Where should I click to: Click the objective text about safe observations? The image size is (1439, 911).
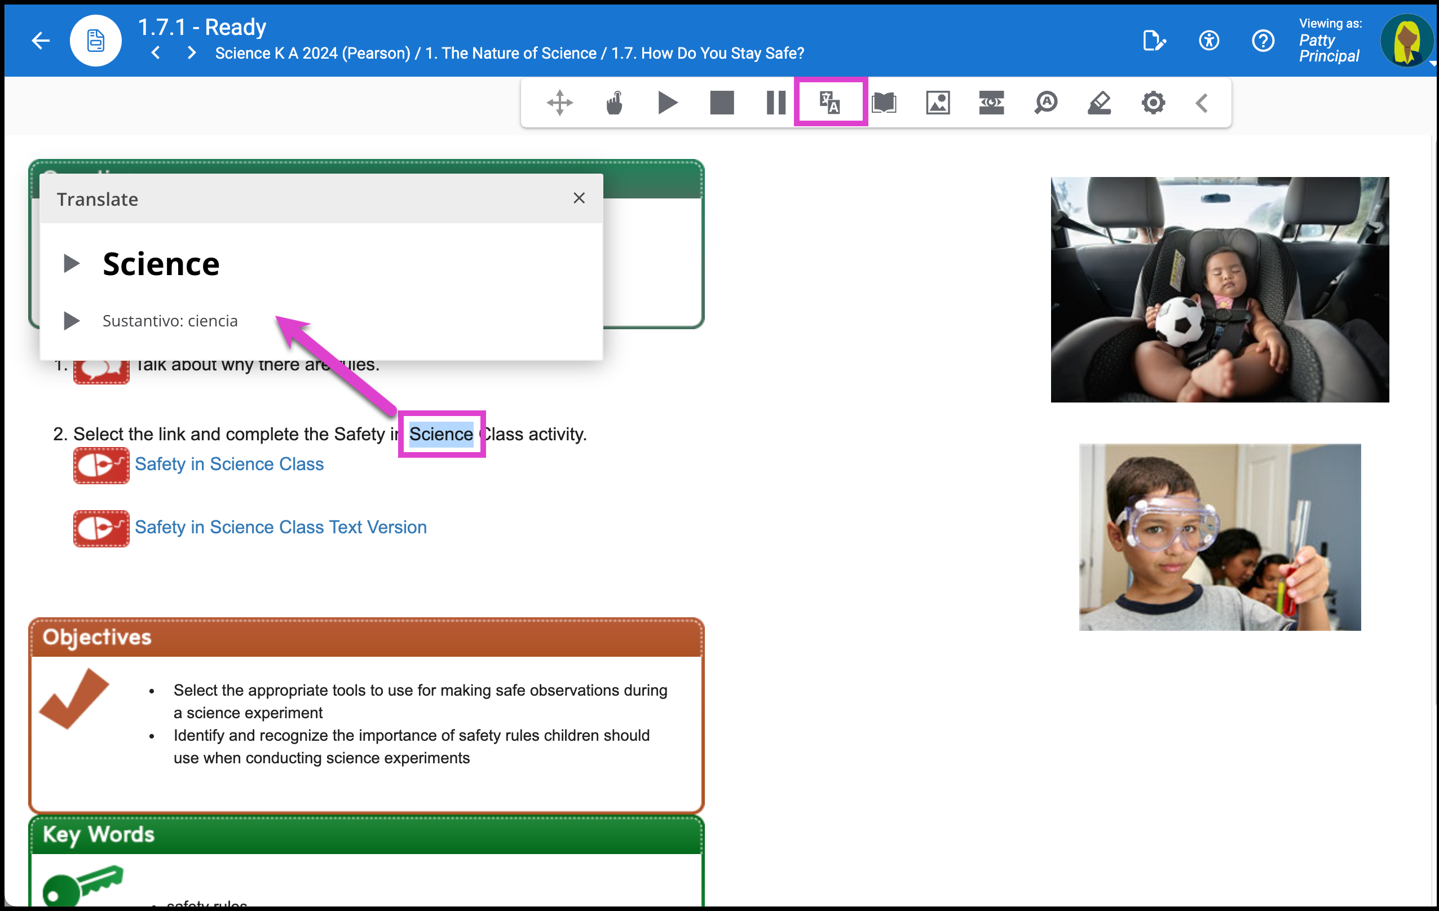click(421, 701)
